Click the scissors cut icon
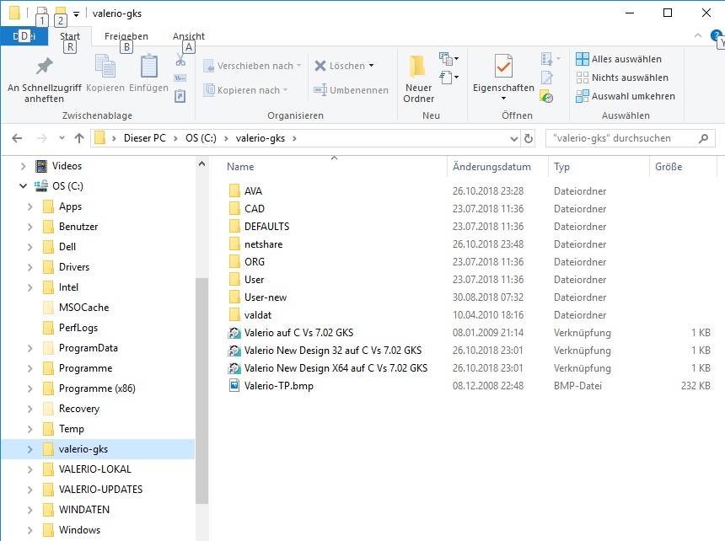Screen dimensions: 725x541 tap(180, 60)
